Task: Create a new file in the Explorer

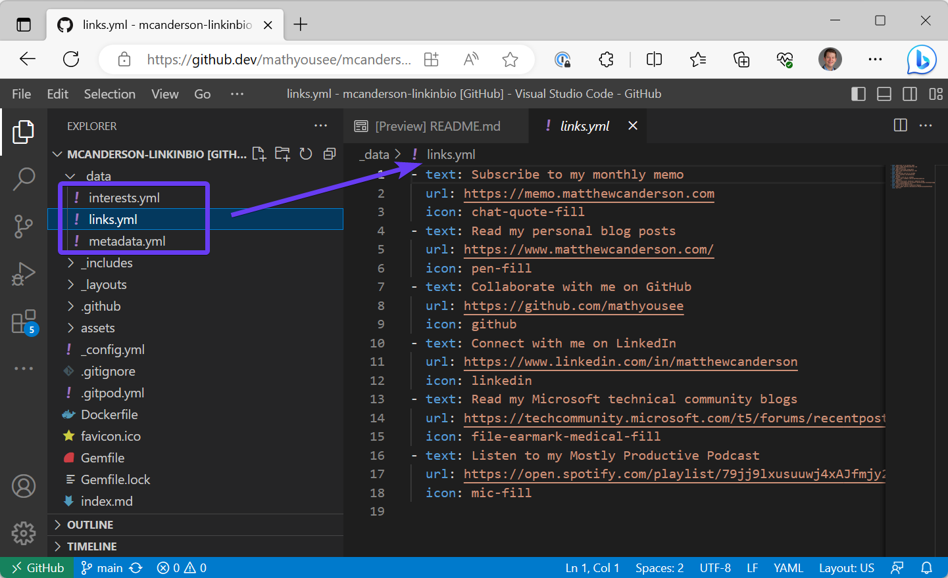Action: pyautogui.click(x=259, y=153)
